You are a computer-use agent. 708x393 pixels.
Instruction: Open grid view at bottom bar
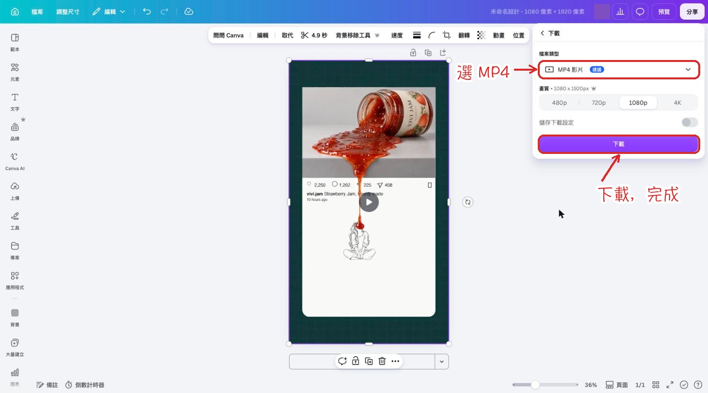656,385
